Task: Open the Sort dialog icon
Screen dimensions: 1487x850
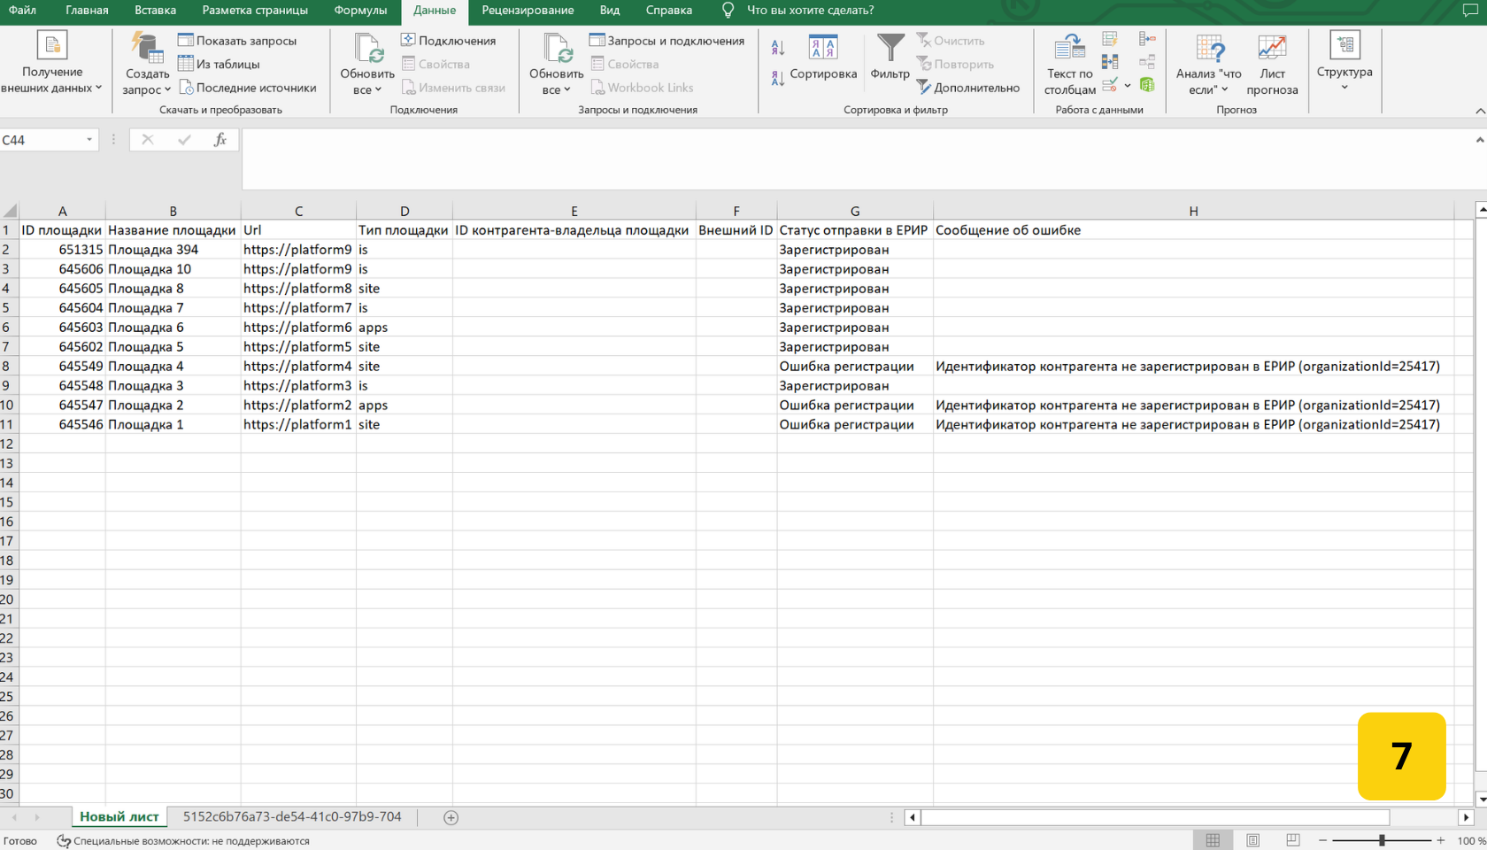Action: point(822,50)
